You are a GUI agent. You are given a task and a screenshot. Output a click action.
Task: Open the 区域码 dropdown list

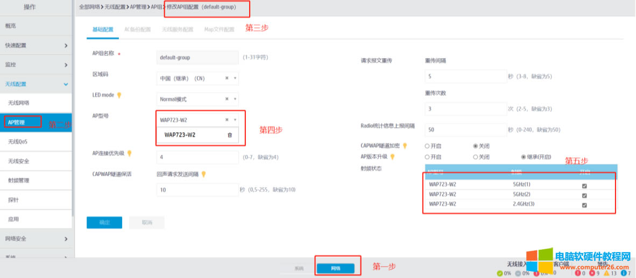pos(235,78)
